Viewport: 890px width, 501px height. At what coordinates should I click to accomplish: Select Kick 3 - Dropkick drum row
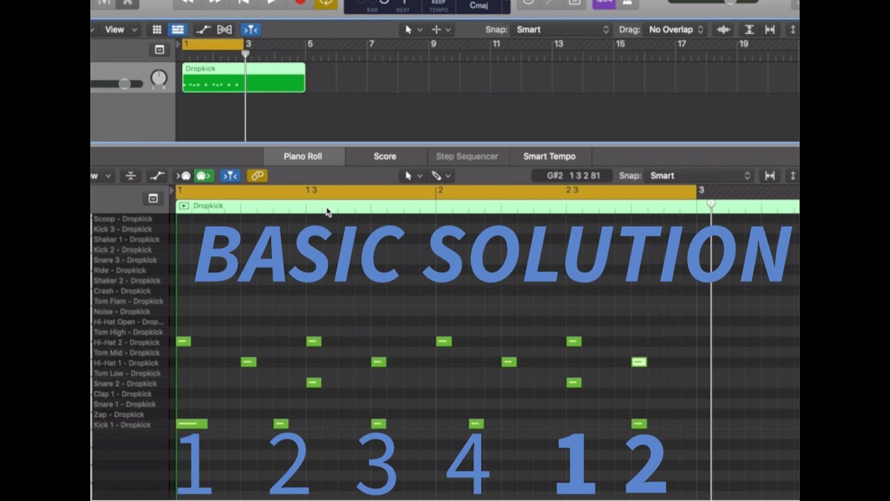pyautogui.click(x=122, y=229)
